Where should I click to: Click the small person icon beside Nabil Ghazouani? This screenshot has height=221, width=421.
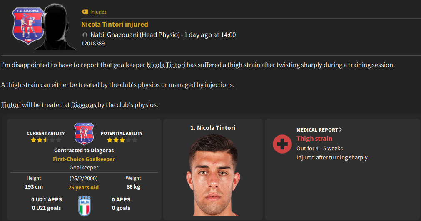coord(85,35)
